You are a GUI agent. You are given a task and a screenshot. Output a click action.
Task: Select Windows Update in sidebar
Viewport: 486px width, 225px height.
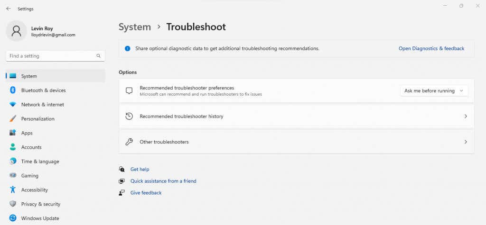(56, 218)
